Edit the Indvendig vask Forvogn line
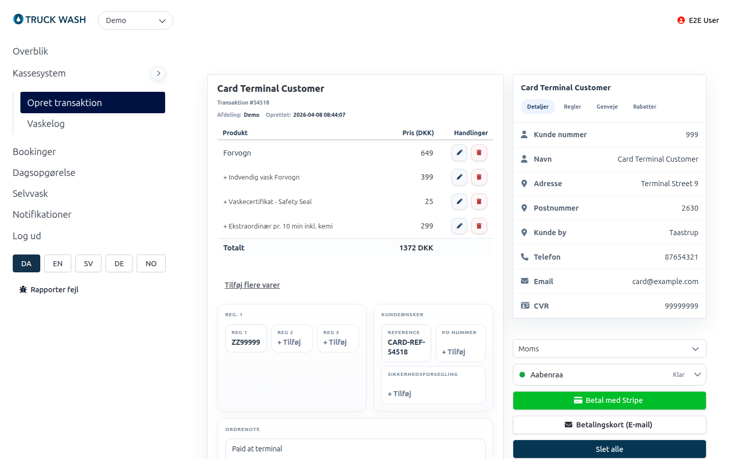The height and width of the screenshot is (459, 734). coord(459,177)
